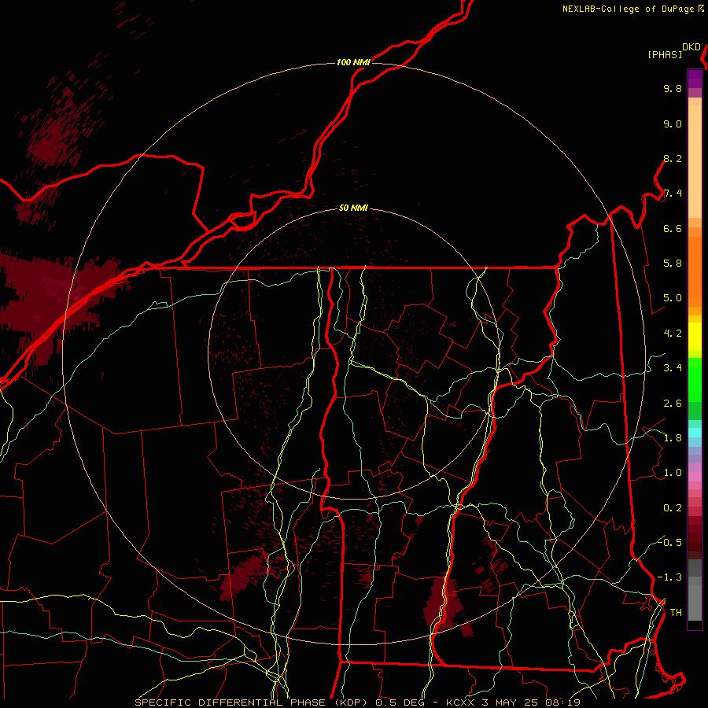Click the DKD legend unit label
708x708 pixels.
point(691,47)
